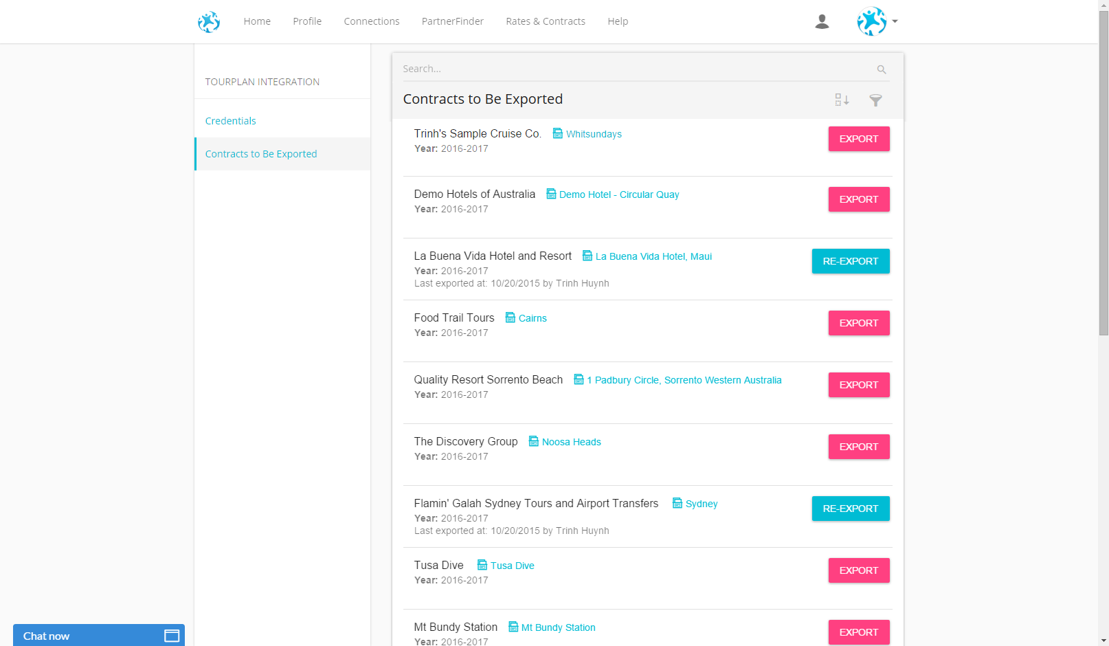The height and width of the screenshot is (646, 1109).
Task: Expand the Chat now window icon
Action: pos(172,636)
